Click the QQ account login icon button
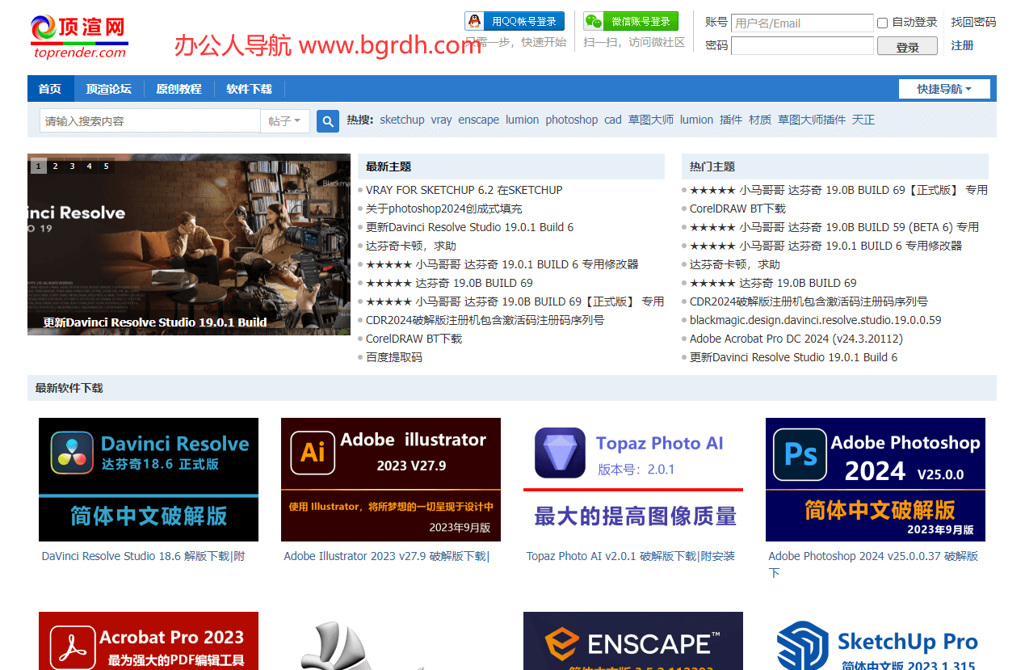This screenshot has height=670, width=1025. point(515,21)
